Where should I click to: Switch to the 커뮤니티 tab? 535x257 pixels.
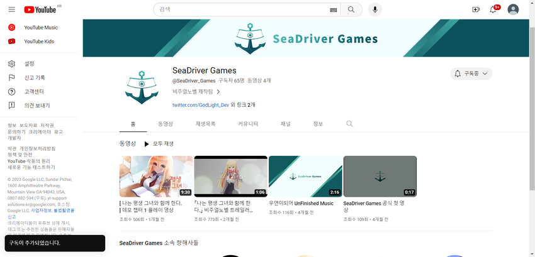click(248, 124)
